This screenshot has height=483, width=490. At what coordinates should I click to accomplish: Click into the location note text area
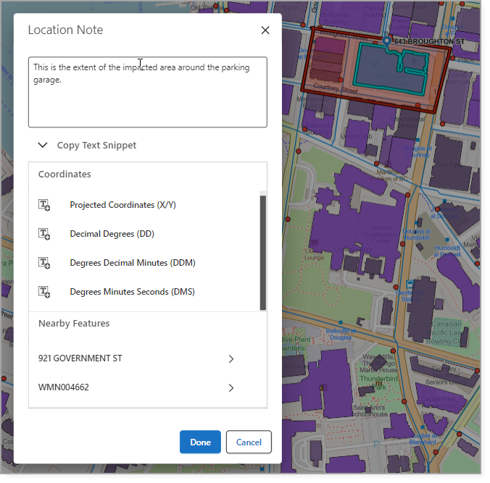point(148,92)
